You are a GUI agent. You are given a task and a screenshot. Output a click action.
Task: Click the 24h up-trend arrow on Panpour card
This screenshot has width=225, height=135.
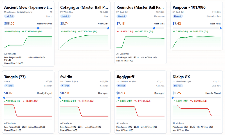pos(174,31)
